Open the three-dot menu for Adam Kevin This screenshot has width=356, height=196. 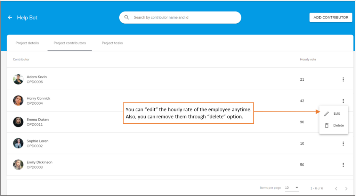click(x=343, y=79)
